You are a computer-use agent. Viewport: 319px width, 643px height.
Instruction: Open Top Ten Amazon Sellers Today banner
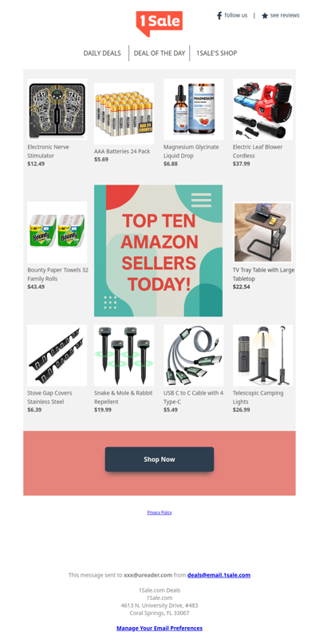[159, 251]
